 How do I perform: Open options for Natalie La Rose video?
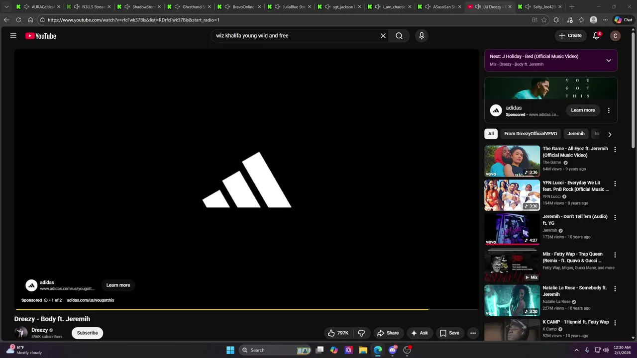coord(615,289)
